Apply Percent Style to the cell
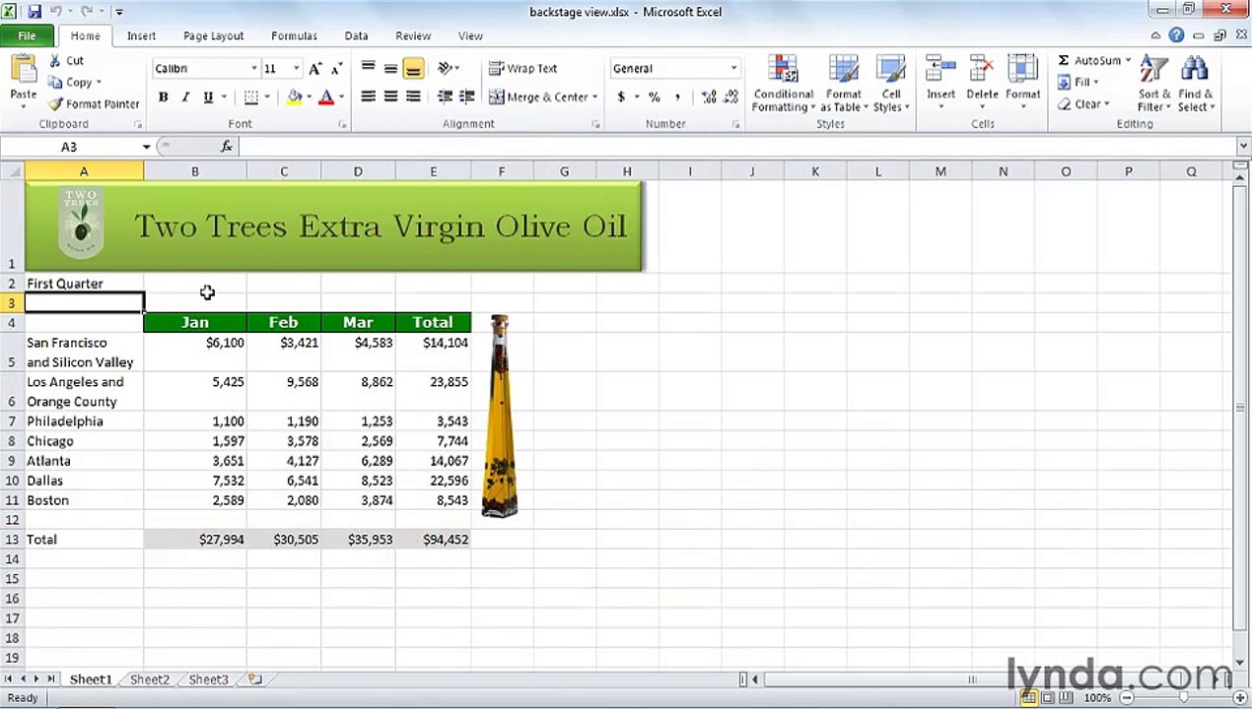 coord(654,97)
